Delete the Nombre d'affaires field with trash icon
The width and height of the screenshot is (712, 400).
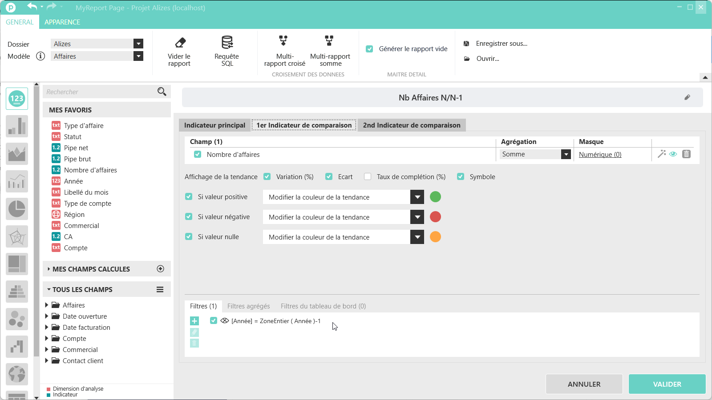point(686,154)
